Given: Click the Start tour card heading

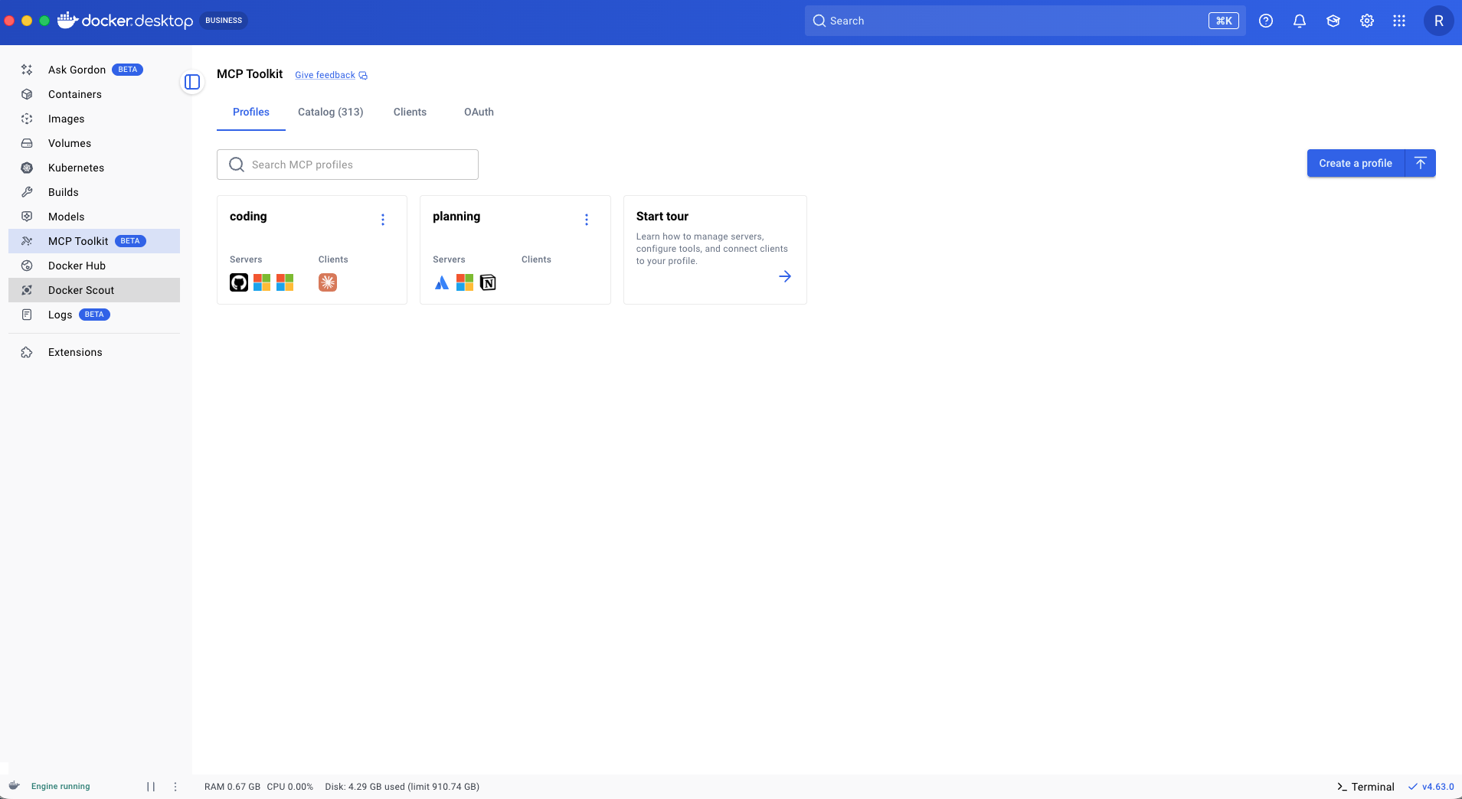Looking at the screenshot, I should 662,217.
